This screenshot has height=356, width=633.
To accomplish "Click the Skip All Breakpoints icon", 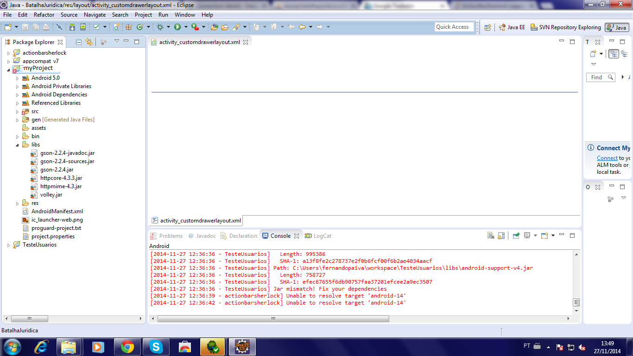I will (x=59, y=27).
